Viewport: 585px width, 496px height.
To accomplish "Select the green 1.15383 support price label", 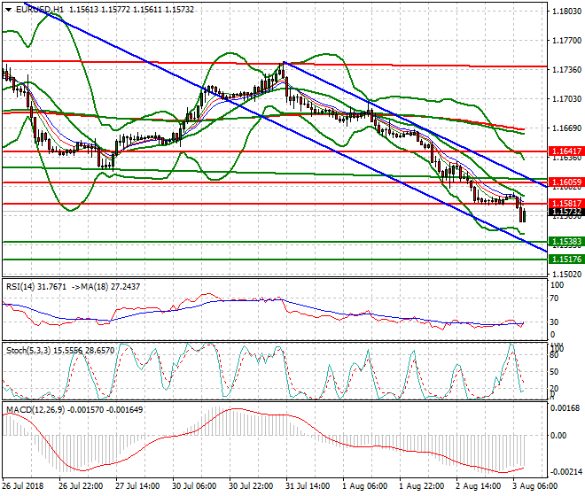I will point(565,242).
